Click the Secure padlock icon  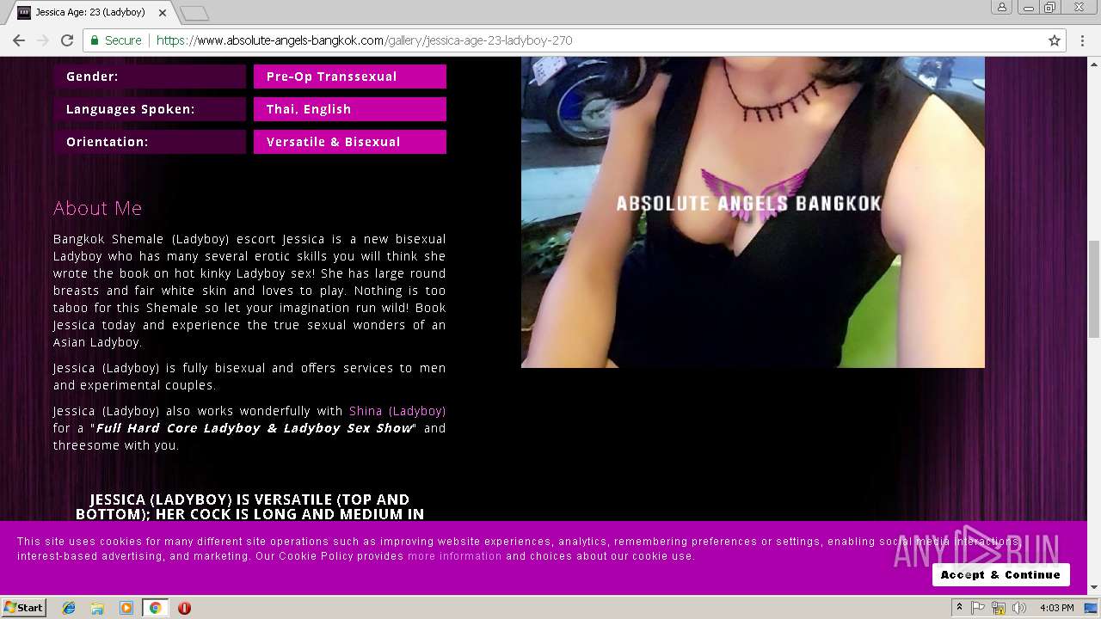[x=95, y=40]
